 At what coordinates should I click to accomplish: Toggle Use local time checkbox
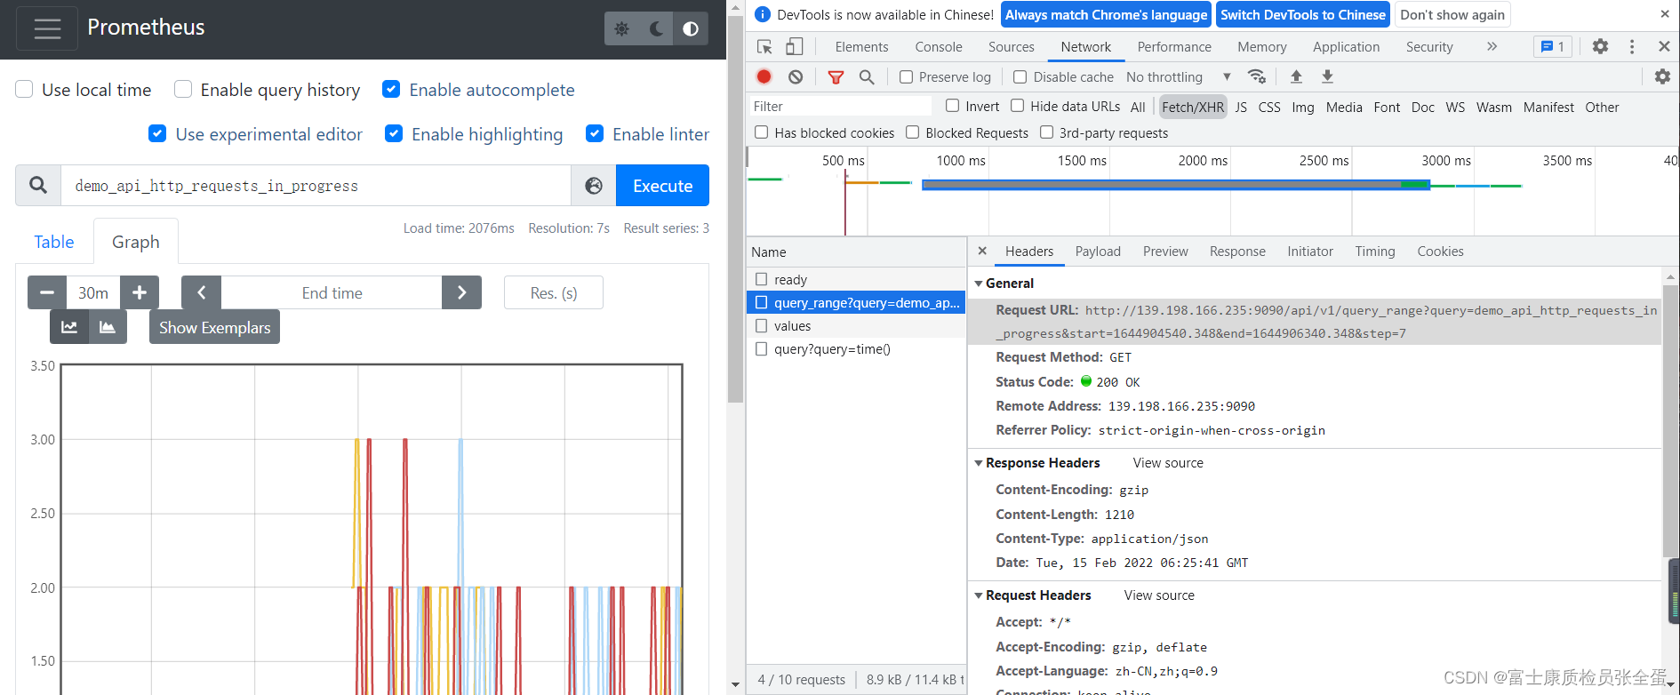(24, 89)
